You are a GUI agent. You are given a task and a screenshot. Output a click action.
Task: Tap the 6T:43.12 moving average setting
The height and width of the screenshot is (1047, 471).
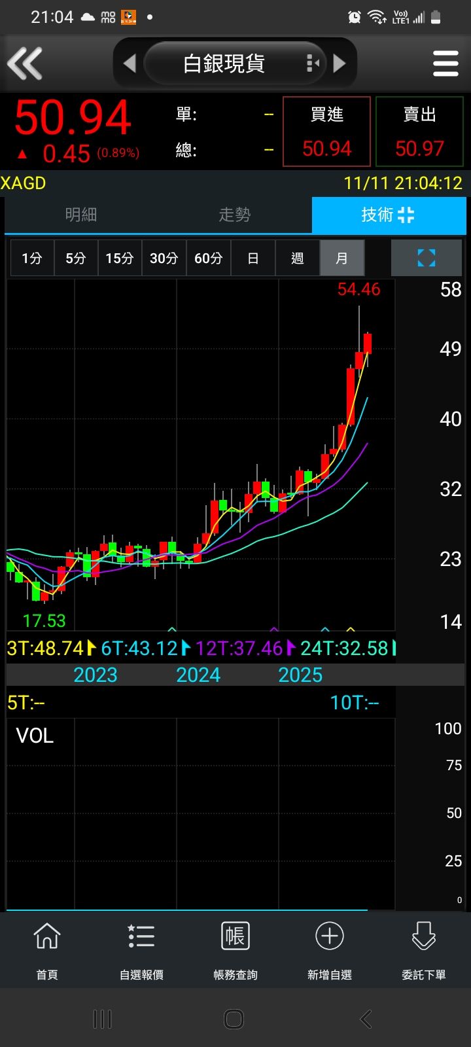point(145,648)
